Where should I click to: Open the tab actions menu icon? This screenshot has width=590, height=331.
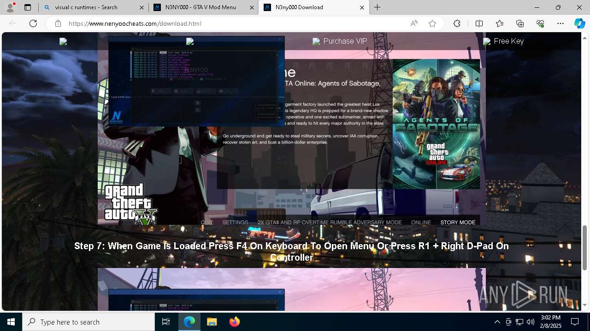(28, 7)
